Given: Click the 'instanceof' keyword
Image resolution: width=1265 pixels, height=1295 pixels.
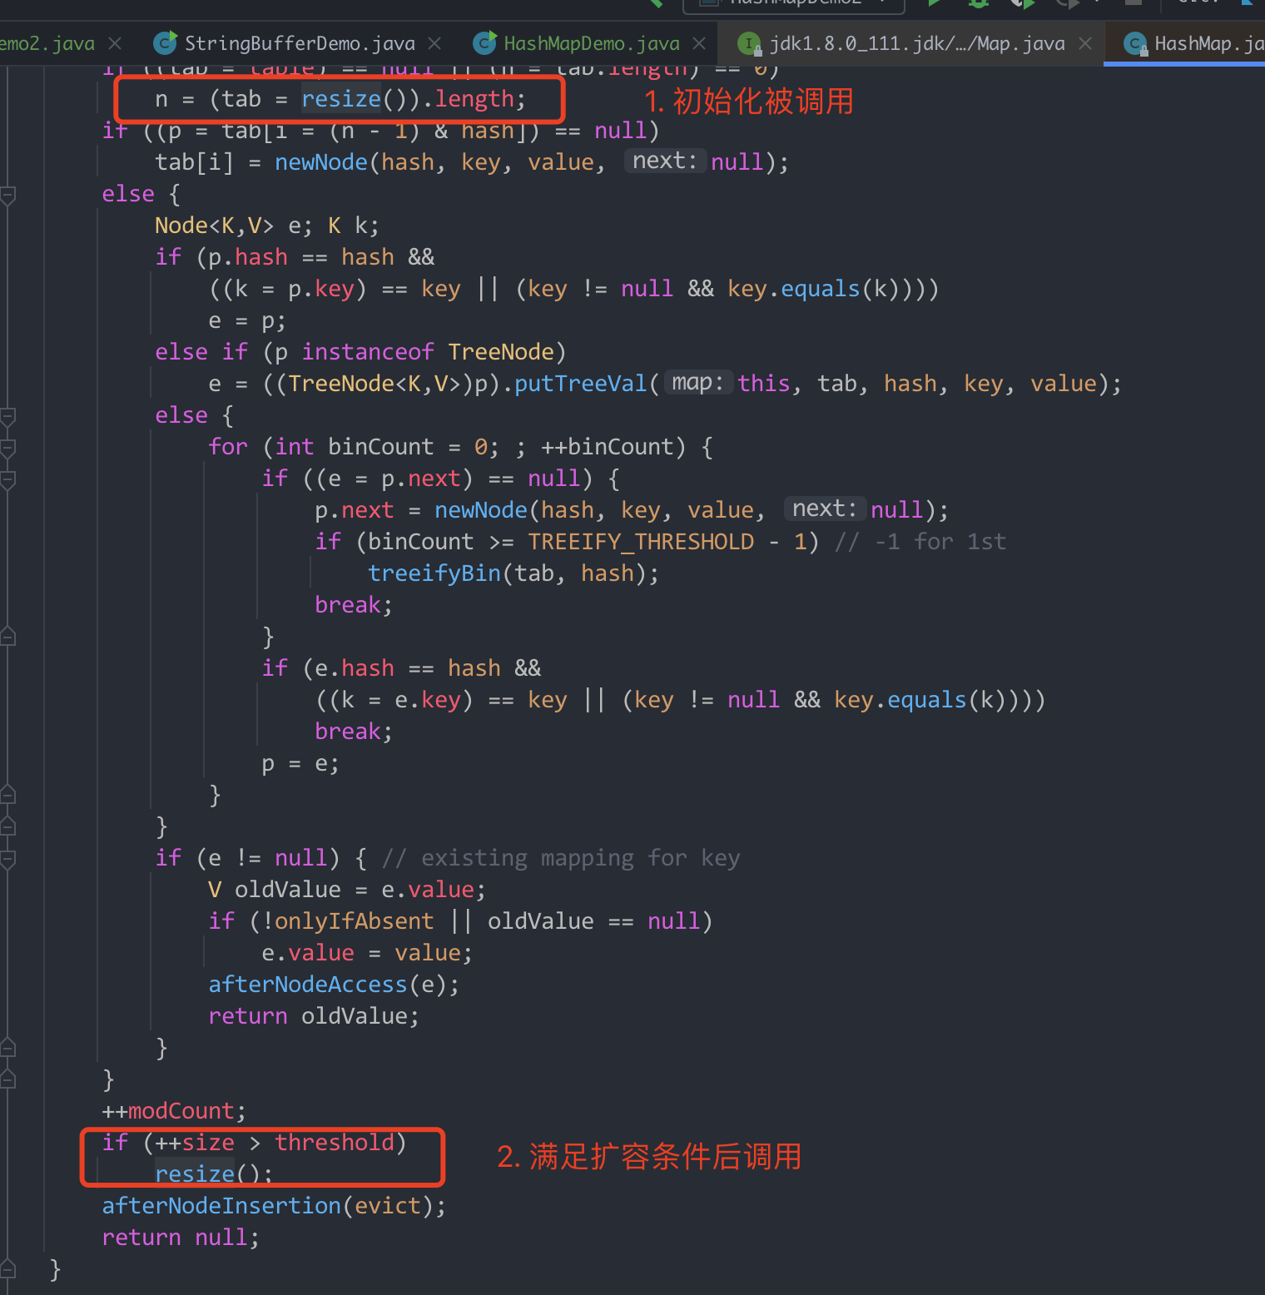Looking at the screenshot, I should pos(368,352).
